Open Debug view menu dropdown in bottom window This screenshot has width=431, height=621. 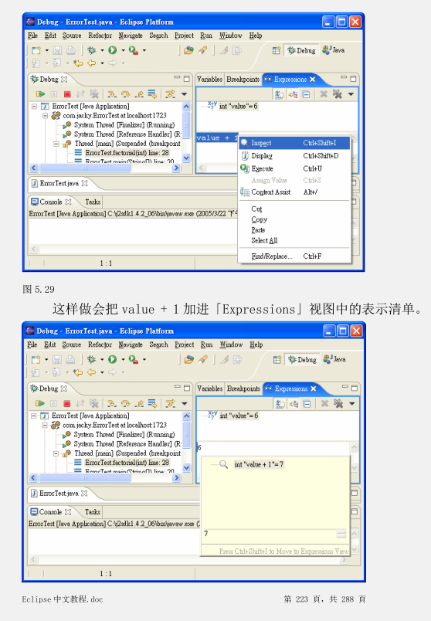[184, 403]
